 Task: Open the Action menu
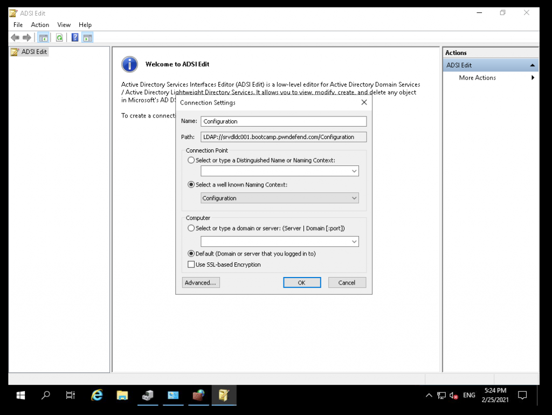click(x=40, y=25)
